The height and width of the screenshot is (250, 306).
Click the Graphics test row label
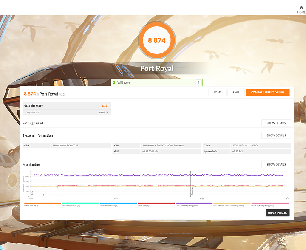tap(33, 112)
